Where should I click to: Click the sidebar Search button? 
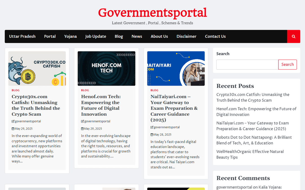tap(287, 64)
